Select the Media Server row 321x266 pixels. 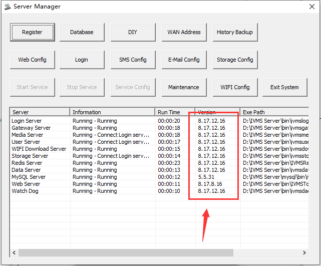point(159,135)
